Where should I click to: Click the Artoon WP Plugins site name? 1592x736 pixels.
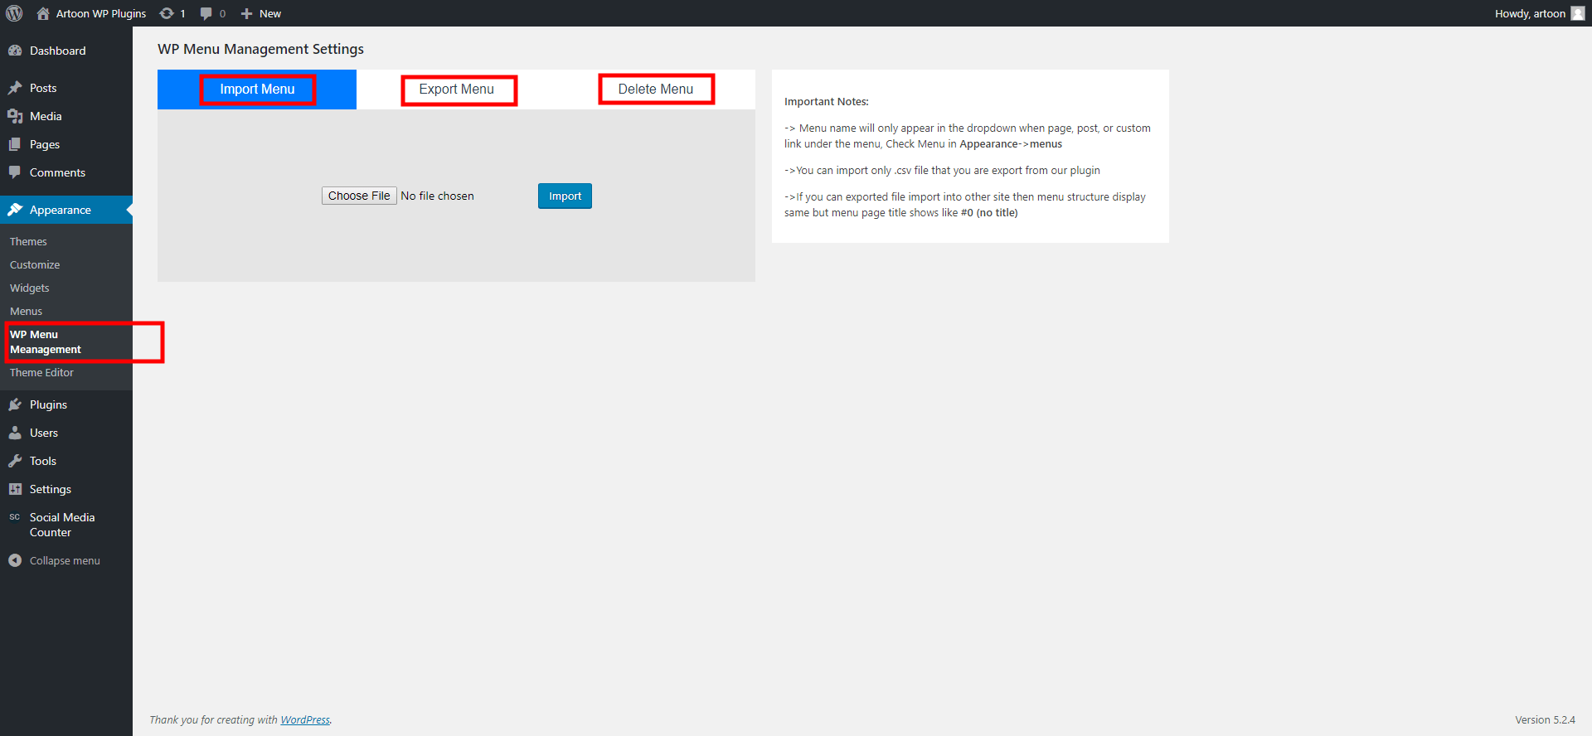click(101, 13)
